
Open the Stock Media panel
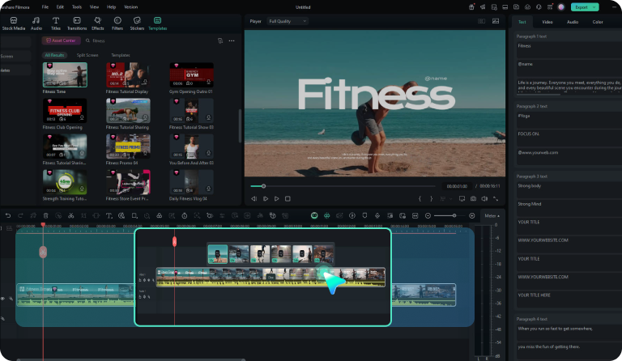tap(14, 23)
